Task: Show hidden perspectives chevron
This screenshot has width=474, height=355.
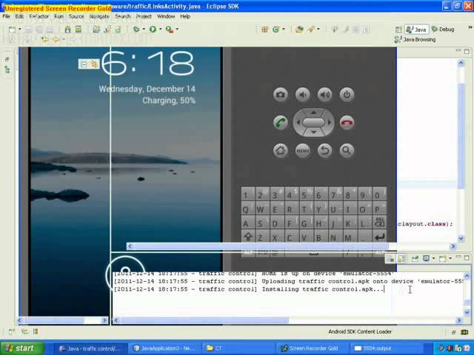Action: pyautogui.click(x=470, y=27)
